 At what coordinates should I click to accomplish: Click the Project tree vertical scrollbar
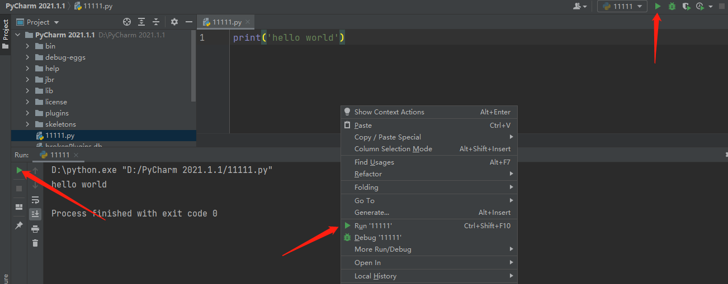(x=194, y=66)
